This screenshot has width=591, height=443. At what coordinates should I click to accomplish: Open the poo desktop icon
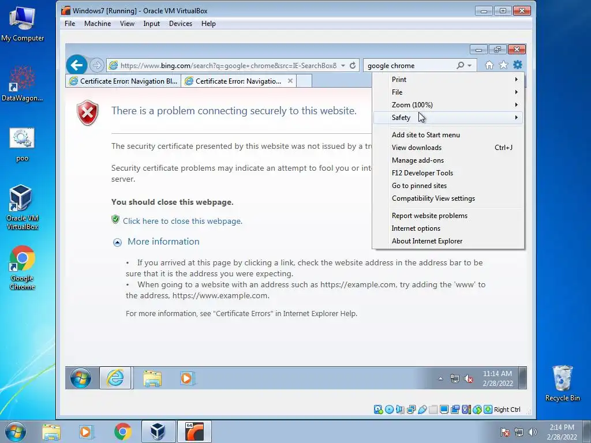pos(22,145)
